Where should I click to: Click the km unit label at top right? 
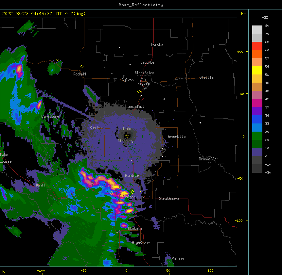pyautogui.click(x=243, y=14)
